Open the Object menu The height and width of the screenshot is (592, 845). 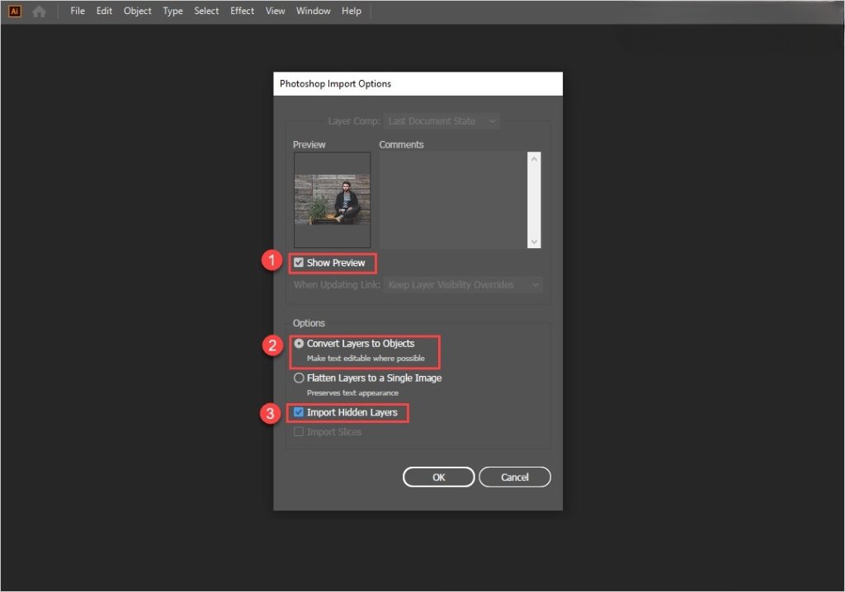[138, 11]
